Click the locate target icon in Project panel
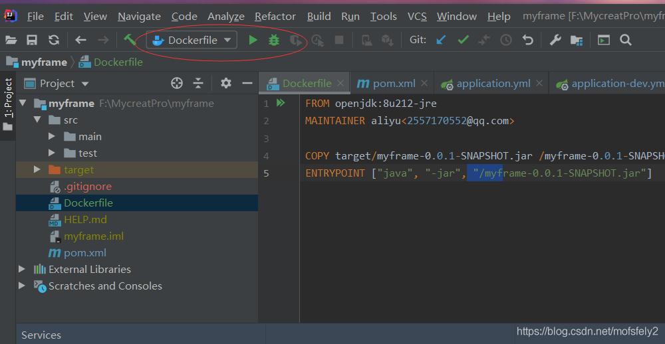 point(177,83)
